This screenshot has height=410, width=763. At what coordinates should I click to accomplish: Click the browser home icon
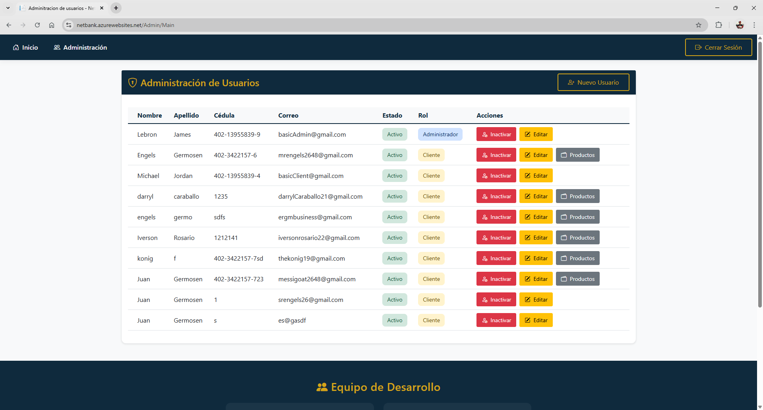click(x=52, y=25)
